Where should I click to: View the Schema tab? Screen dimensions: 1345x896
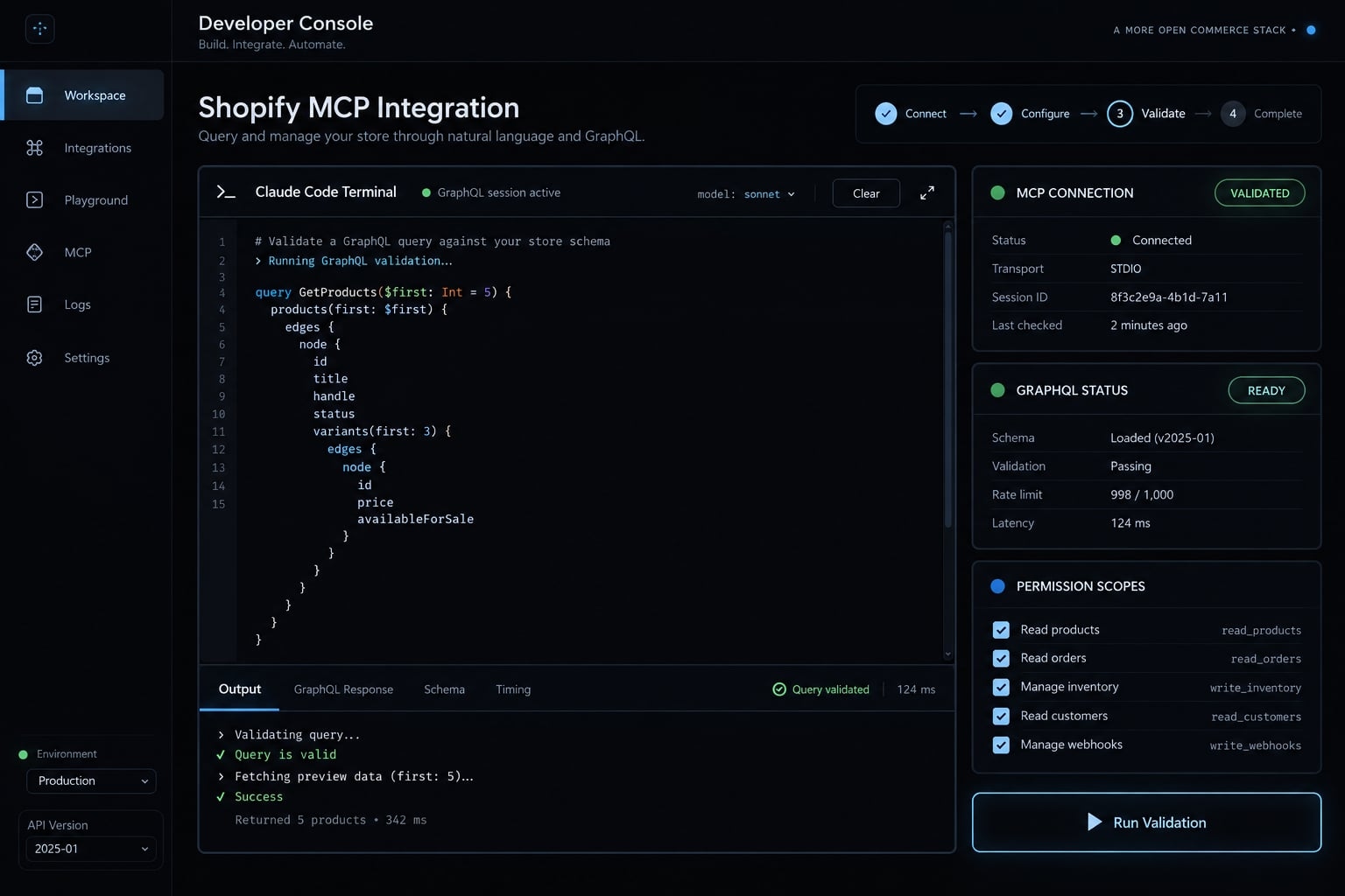pos(444,689)
